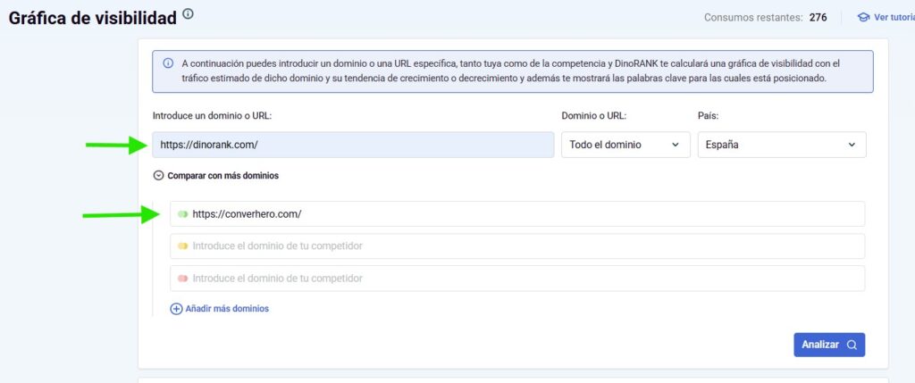Click the graduation cap tutorial icon
Viewport: 915px width, 383px height.
[863, 18]
